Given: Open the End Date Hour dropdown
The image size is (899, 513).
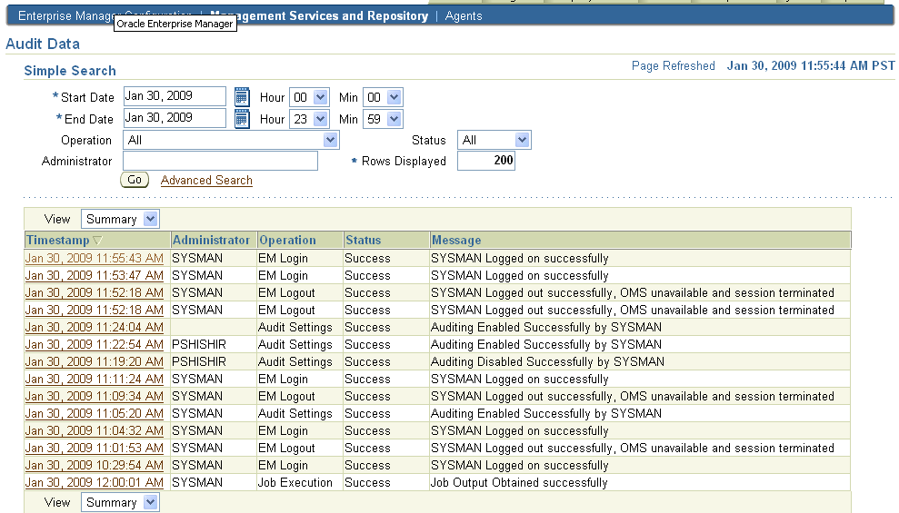Looking at the screenshot, I should (x=309, y=119).
